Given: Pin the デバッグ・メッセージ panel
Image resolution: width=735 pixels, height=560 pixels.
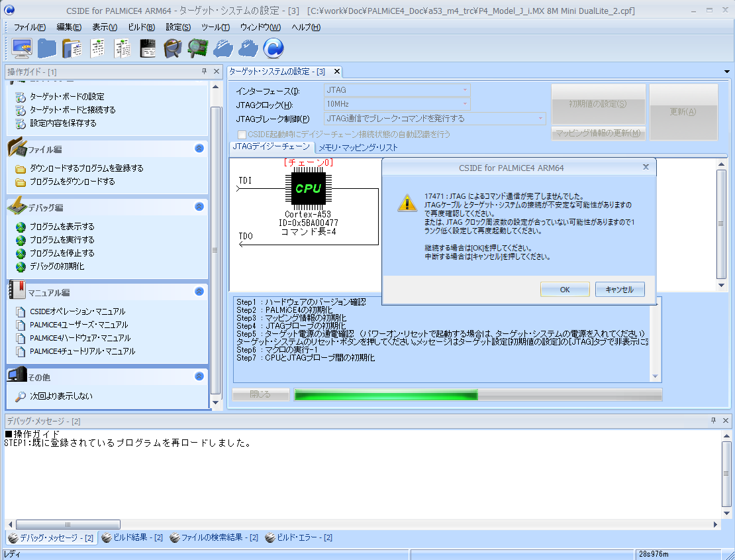Looking at the screenshot, I should click(x=713, y=421).
